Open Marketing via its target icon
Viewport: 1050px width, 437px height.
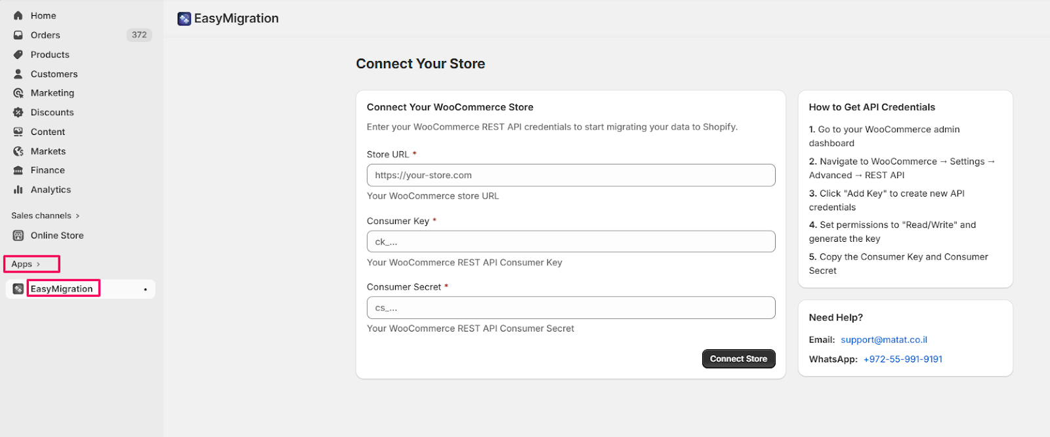pyautogui.click(x=18, y=93)
